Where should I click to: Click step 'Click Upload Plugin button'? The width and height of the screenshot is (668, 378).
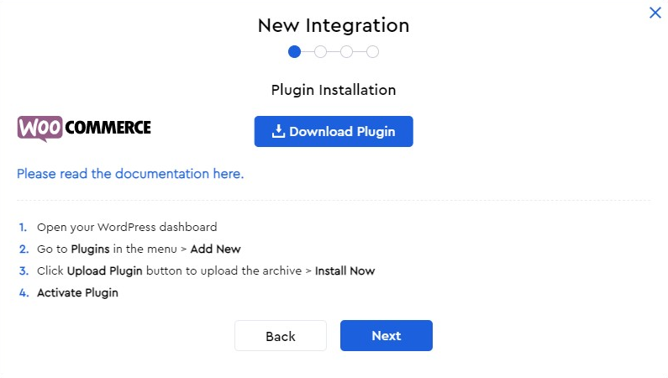206,271
